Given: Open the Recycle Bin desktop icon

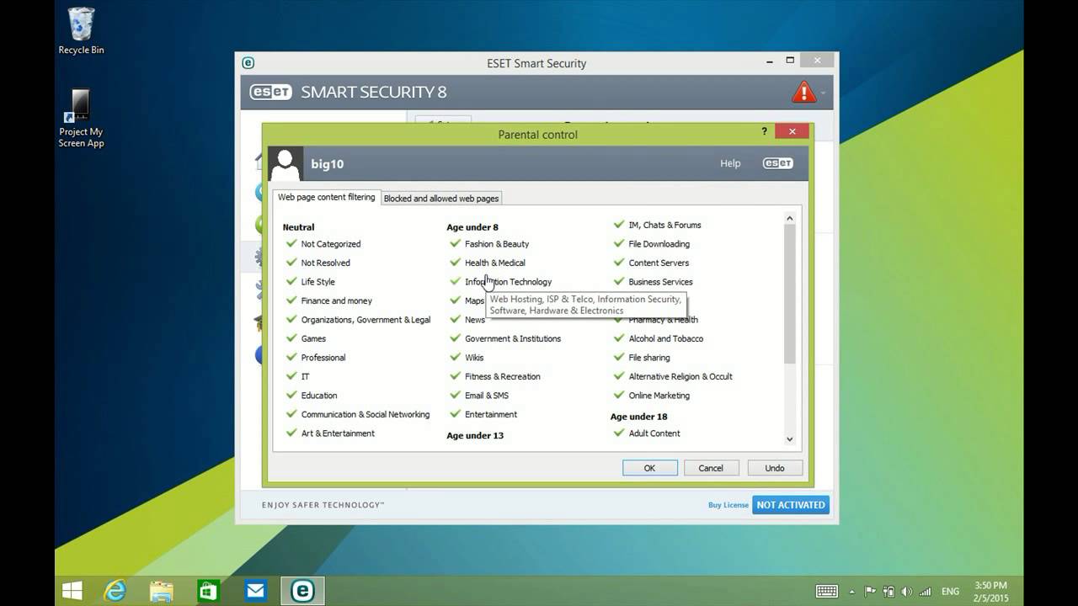Looking at the screenshot, I should [81, 31].
